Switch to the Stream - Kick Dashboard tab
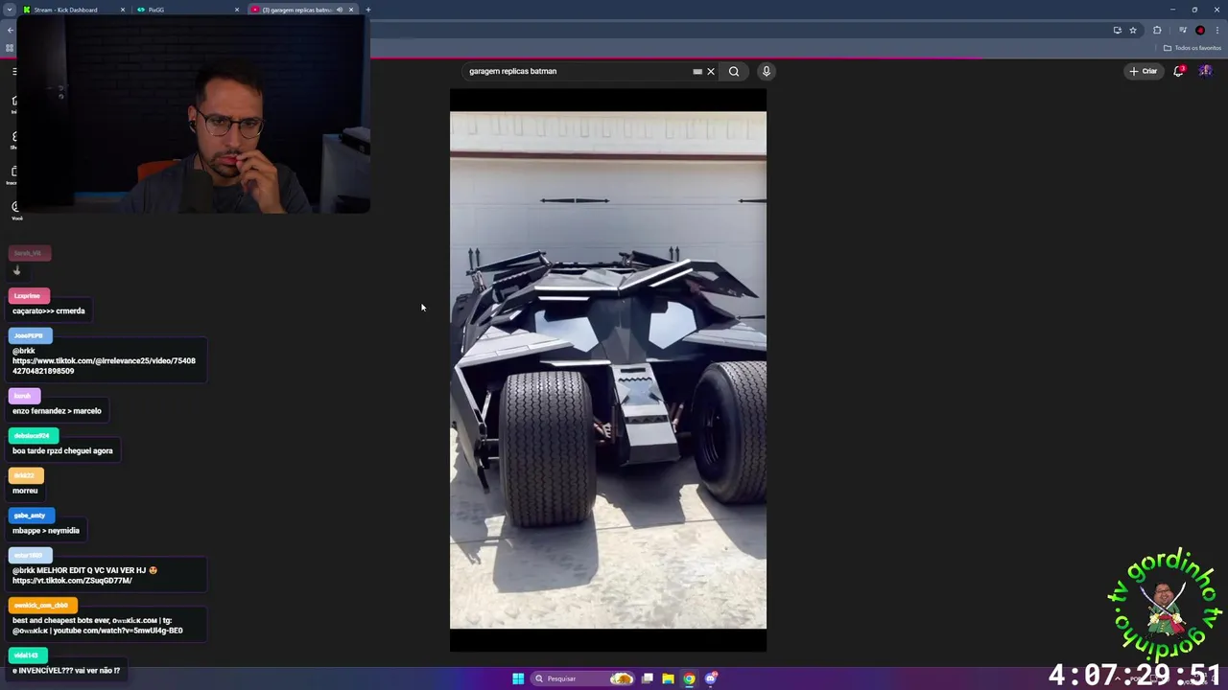This screenshot has height=690, width=1228. pyautogui.click(x=72, y=10)
